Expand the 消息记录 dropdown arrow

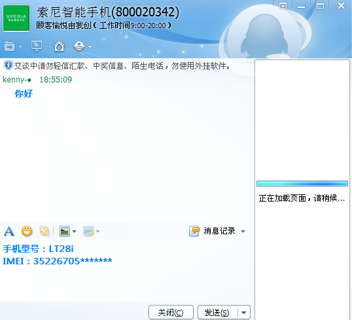(x=243, y=231)
